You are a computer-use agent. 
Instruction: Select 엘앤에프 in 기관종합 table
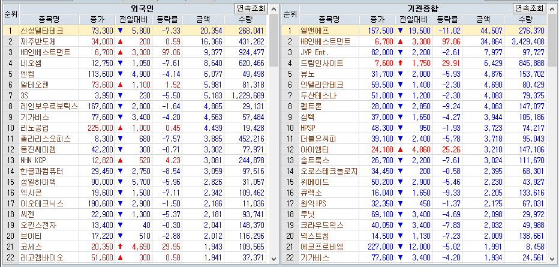(315, 31)
